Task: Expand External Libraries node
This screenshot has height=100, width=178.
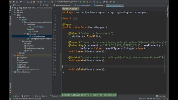Action: pyautogui.click(x=13, y=72)
